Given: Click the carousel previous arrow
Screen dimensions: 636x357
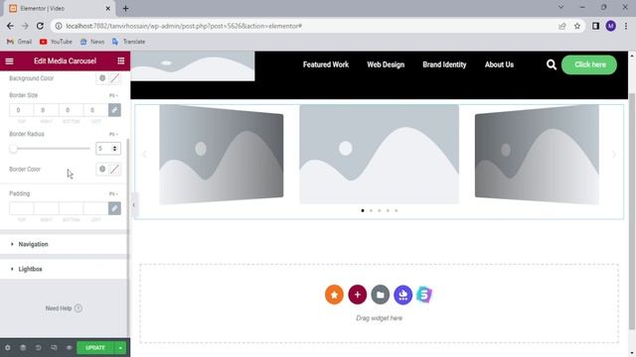Looking at the screenshot, I should [144, 155].
